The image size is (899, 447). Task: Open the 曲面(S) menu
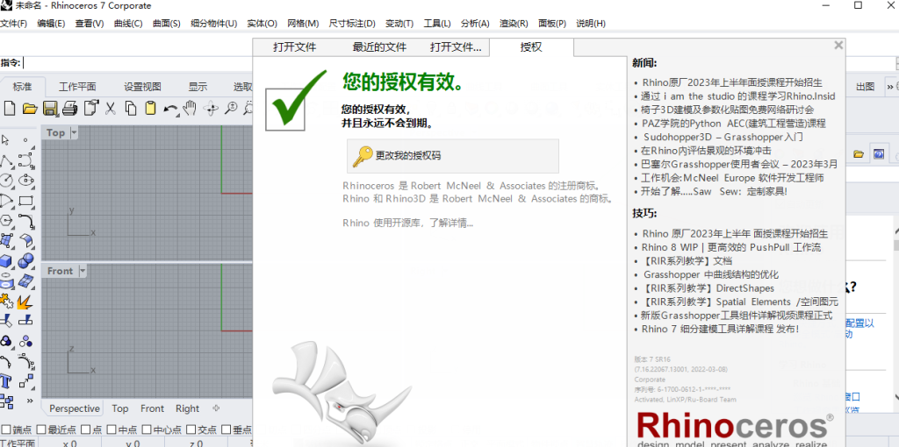[166, 24]
